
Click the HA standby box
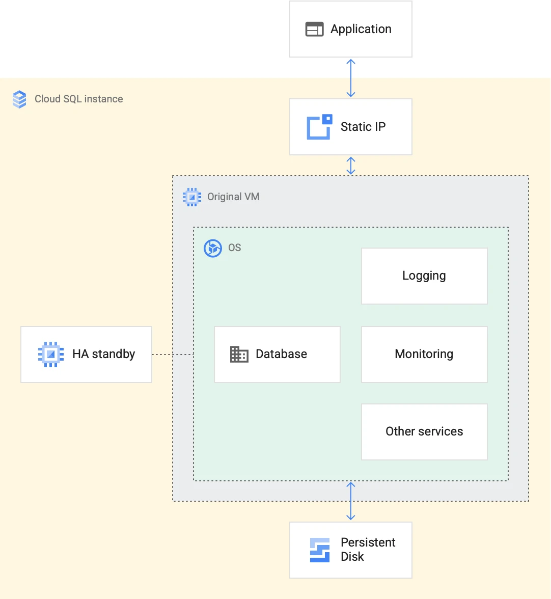86,354
